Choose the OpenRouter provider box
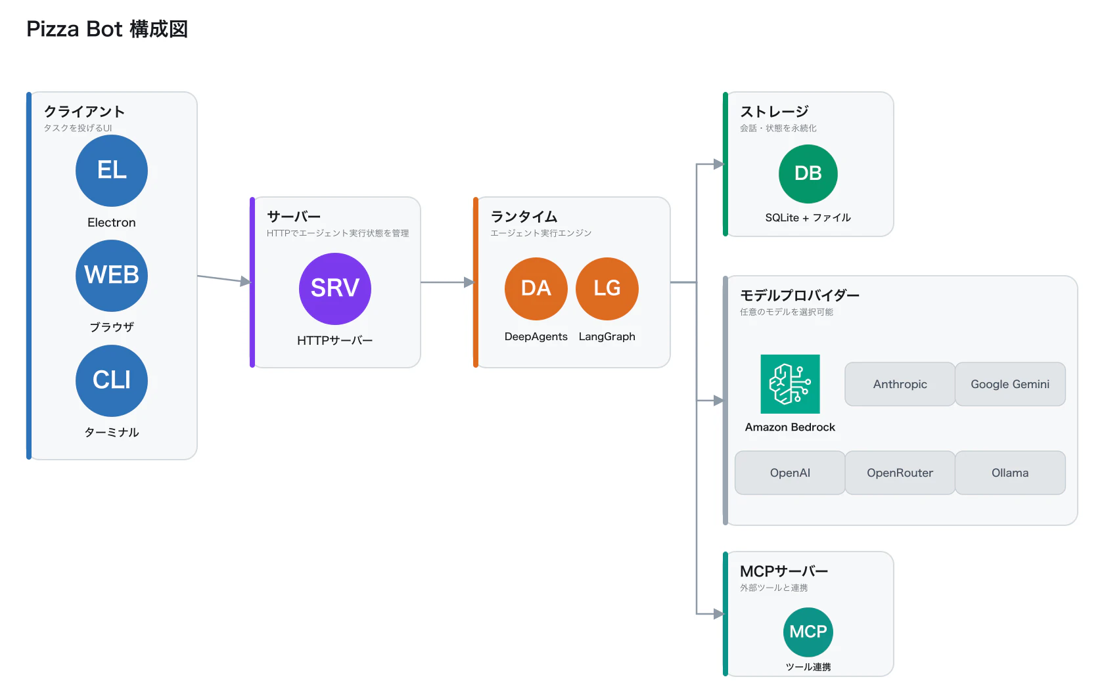Screen dimensions: 1104x696 point(900,473)
